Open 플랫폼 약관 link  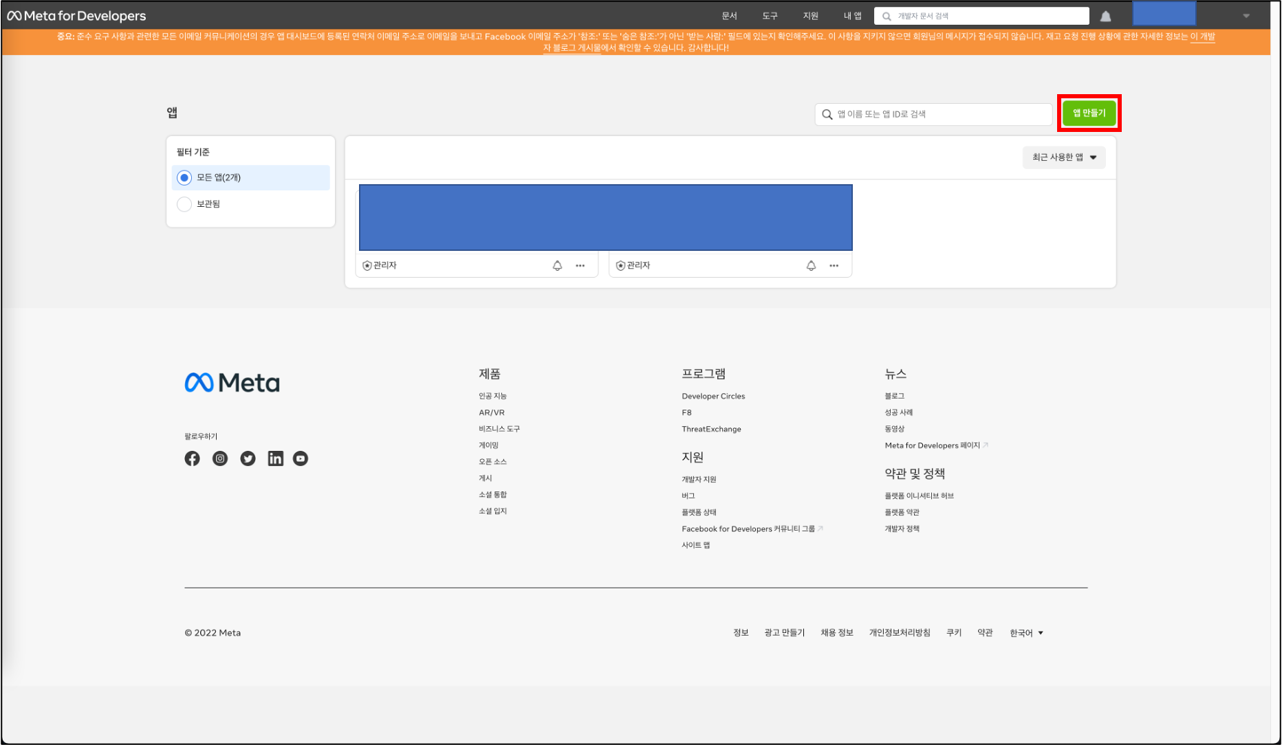tap(902, 513)
